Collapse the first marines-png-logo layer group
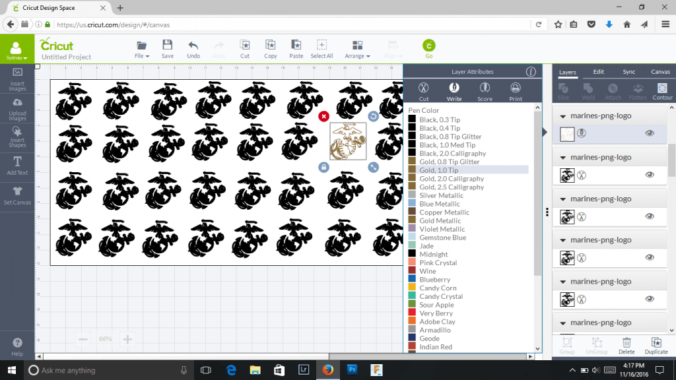676x380 pixels. point(562,116)
